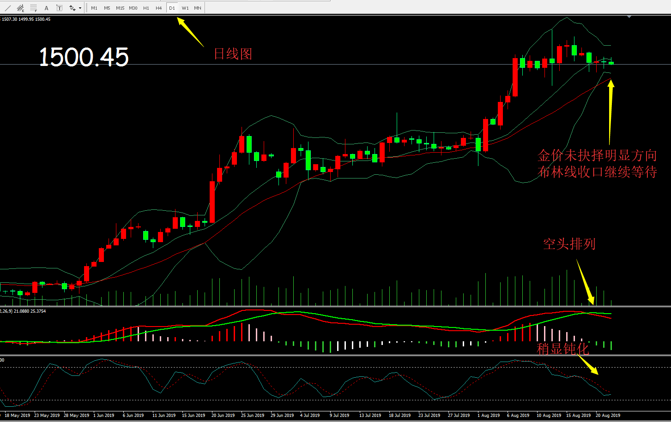
Task: Switch chart to MN monthly timeframe
Action: [x=198, y=8]
